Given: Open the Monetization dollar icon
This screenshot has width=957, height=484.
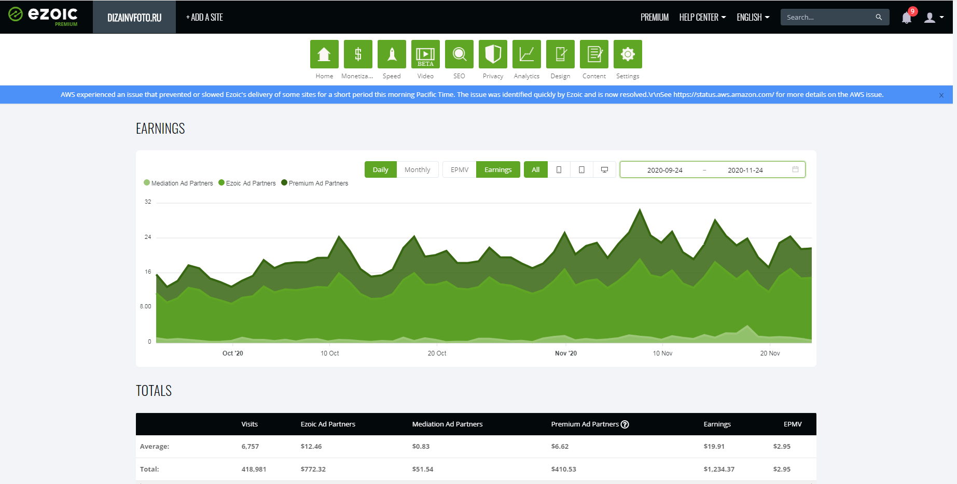Looking at the screenshot, I should click(358, 54).
